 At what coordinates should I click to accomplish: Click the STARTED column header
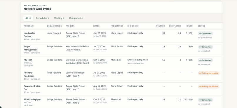click(x=161, y=26)
